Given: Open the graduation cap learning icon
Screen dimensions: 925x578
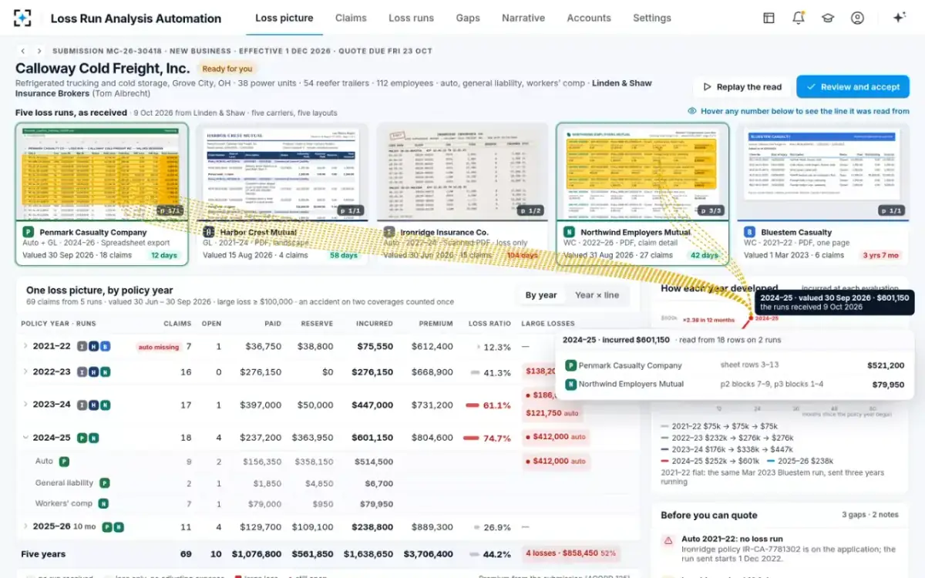Looking at the screenshot, I should coord(828,18).
